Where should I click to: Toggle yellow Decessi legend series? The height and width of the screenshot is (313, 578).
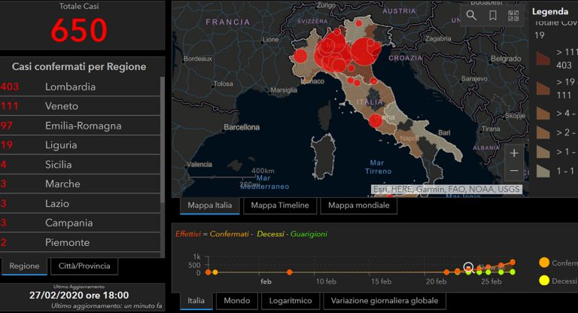click(544, 280)
